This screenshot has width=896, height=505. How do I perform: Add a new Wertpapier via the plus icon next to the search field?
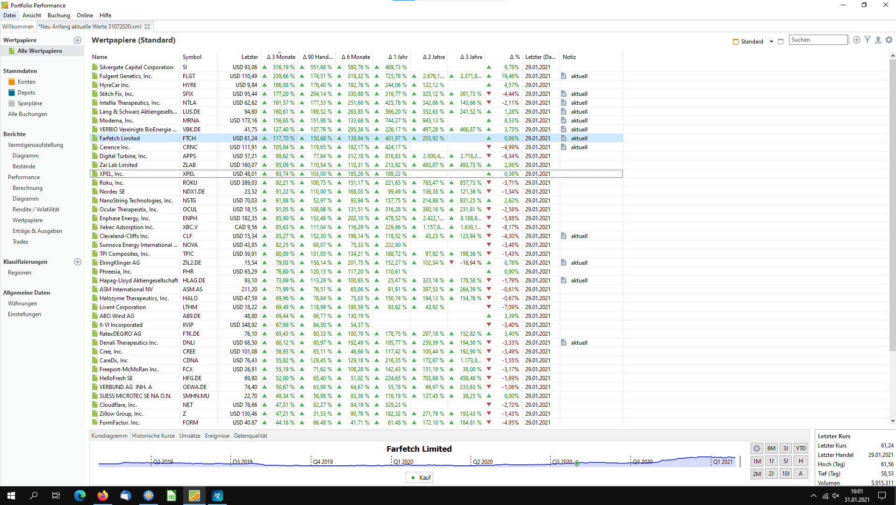pyautogui.click(x=856, y=40)
